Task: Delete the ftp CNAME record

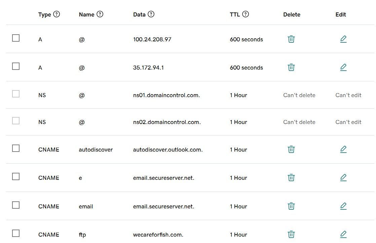Action: tap(291, 234)
